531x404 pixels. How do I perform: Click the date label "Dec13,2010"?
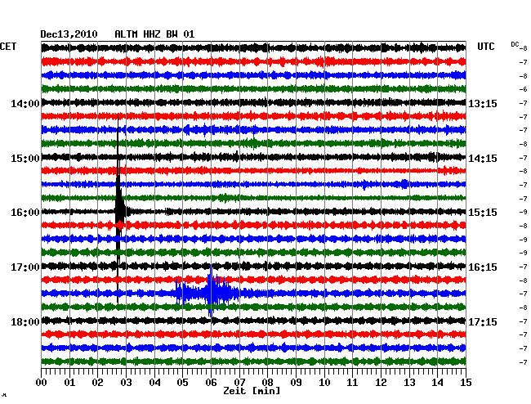69,34
